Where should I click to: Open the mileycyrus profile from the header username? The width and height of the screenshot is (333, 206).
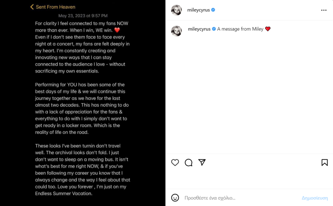[x=199, y=10]
